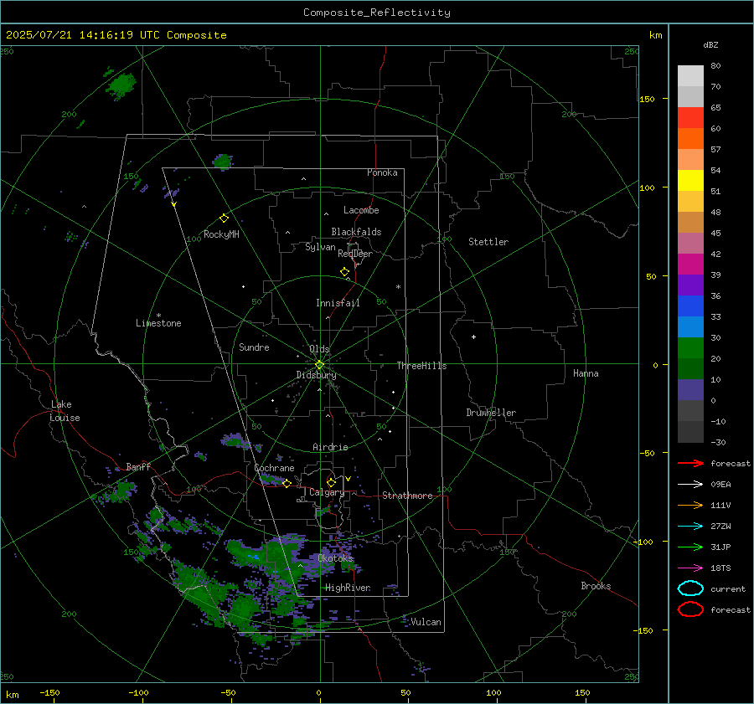Image resolution: width=754 pixels, height=704 pixels.
Task: Click the dBZ legend heading
Action: pos(710,45)
